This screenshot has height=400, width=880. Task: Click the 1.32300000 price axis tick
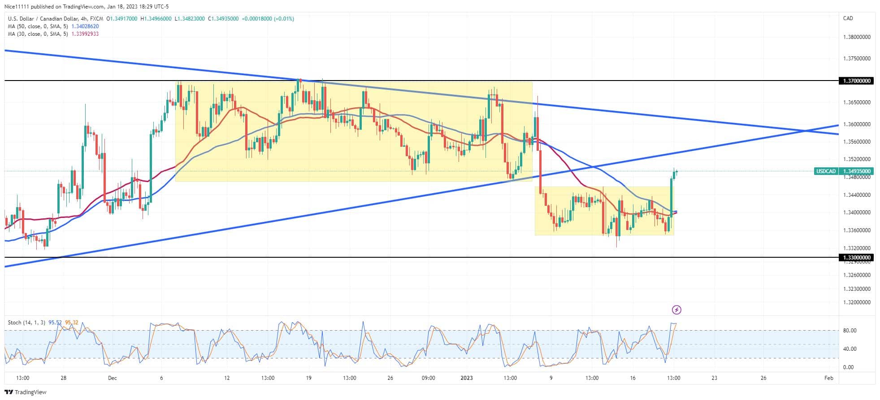coord(857,289)
